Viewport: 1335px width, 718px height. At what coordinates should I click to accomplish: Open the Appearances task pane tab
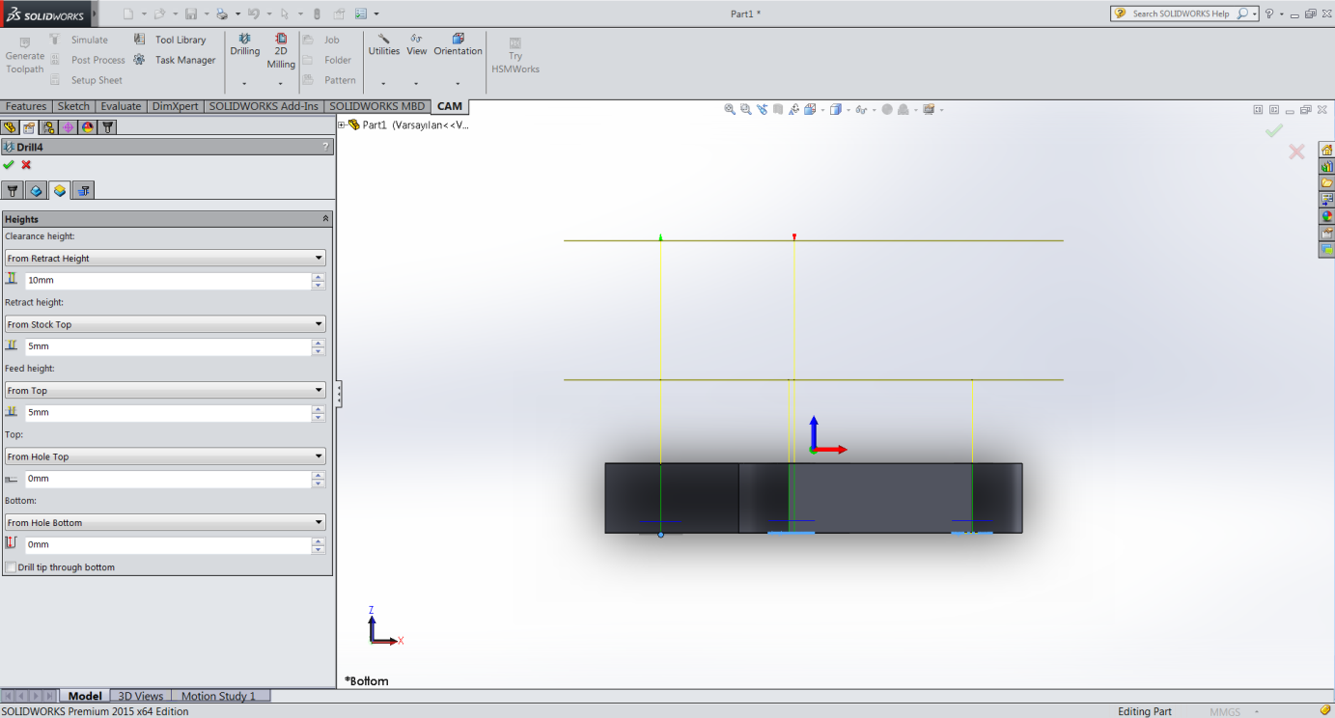click(1326, 216)
